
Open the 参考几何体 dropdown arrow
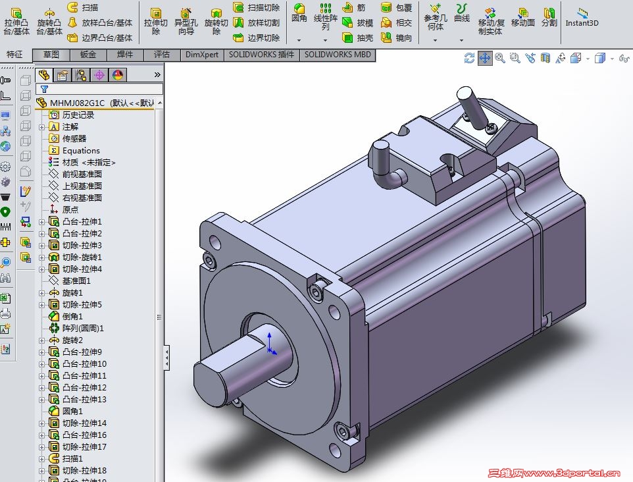pyautogui.click(x=435, y=40)
